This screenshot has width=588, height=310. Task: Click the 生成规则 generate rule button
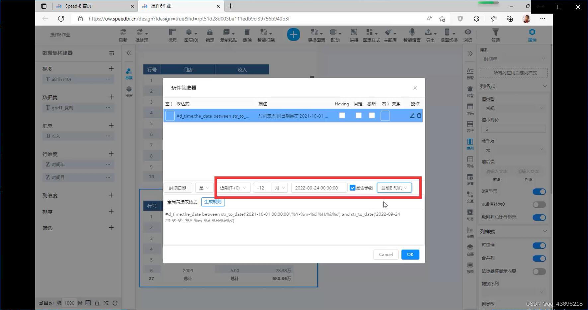click(x=213, y=202)
